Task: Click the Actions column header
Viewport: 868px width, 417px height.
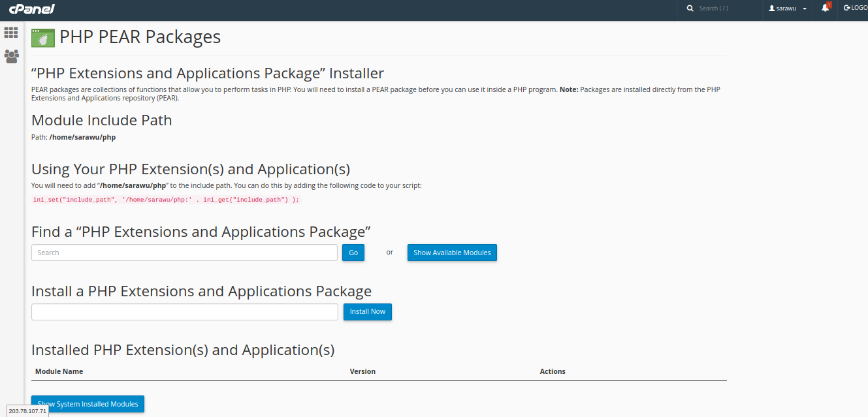Action: click(x=553, y=371)
